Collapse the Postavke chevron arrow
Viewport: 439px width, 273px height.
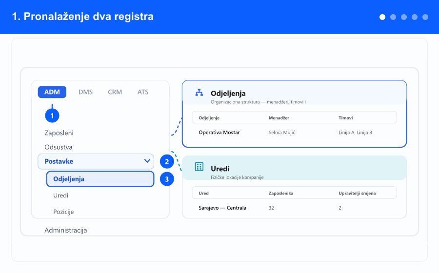coord(147,161)
